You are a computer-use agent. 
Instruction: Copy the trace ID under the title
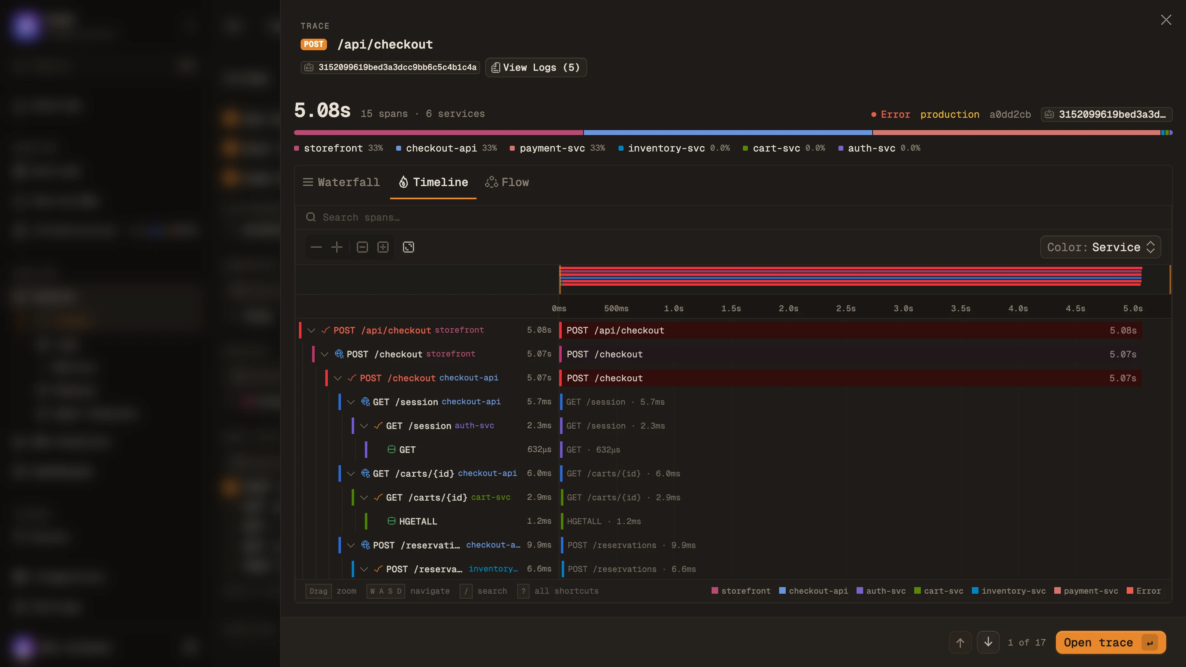(390, 67)
